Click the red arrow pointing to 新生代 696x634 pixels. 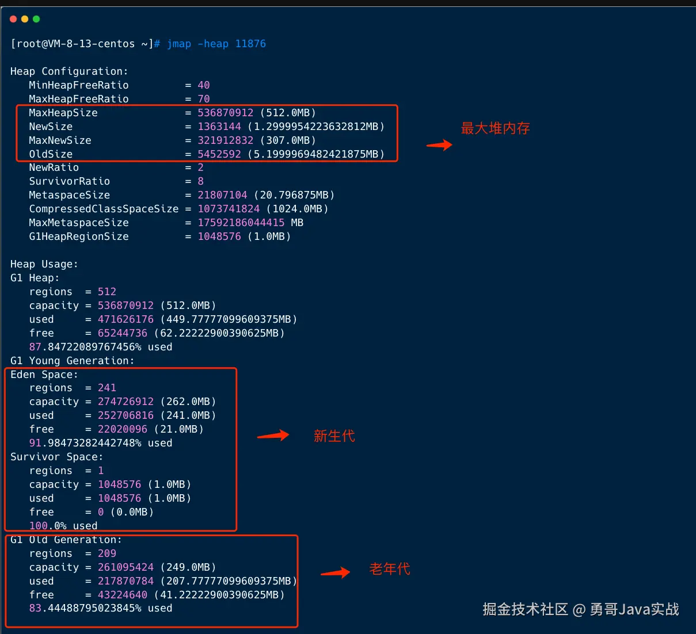coord(273,436)
